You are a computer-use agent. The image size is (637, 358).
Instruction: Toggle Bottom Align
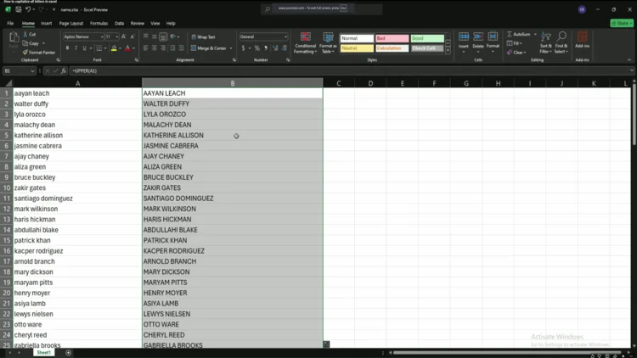(163, 36)
